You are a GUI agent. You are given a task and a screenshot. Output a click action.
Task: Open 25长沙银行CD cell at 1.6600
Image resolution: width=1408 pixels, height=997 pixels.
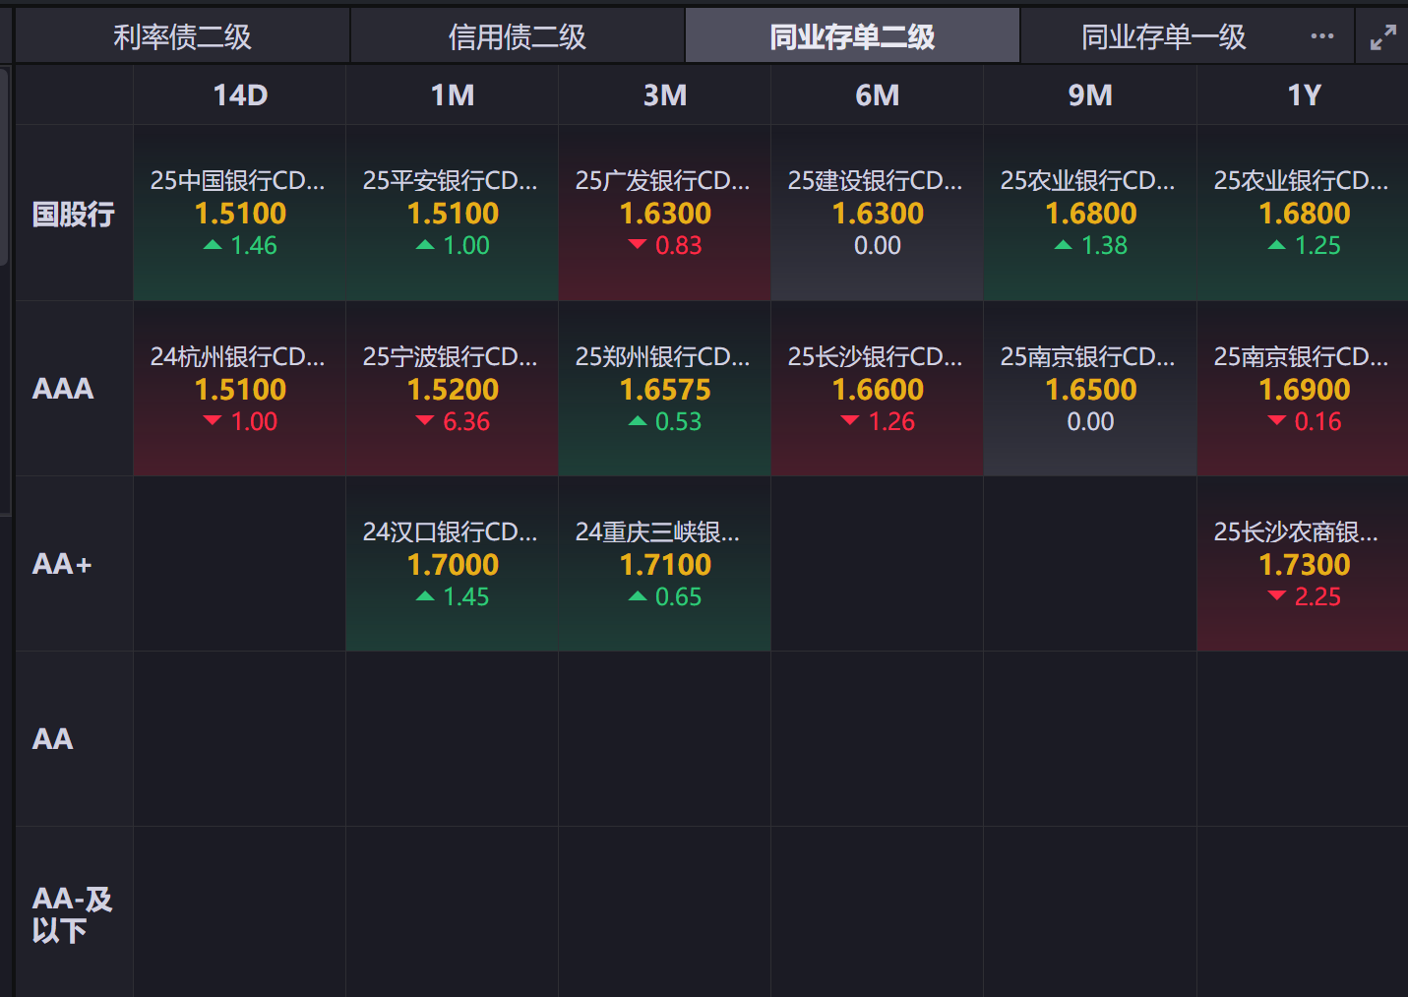878,389
